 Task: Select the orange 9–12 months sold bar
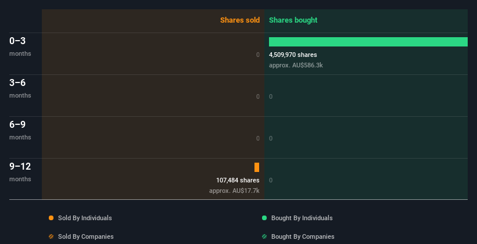[x=257, y=167]
